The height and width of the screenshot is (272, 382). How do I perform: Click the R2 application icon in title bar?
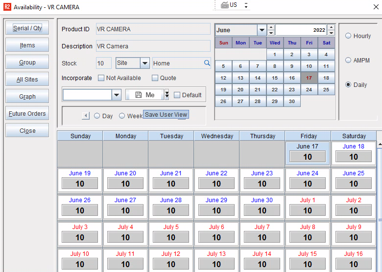click(x=7, y=7)
